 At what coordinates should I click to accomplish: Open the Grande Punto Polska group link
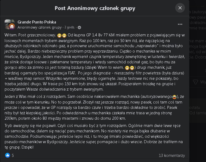tap(37, 22)
